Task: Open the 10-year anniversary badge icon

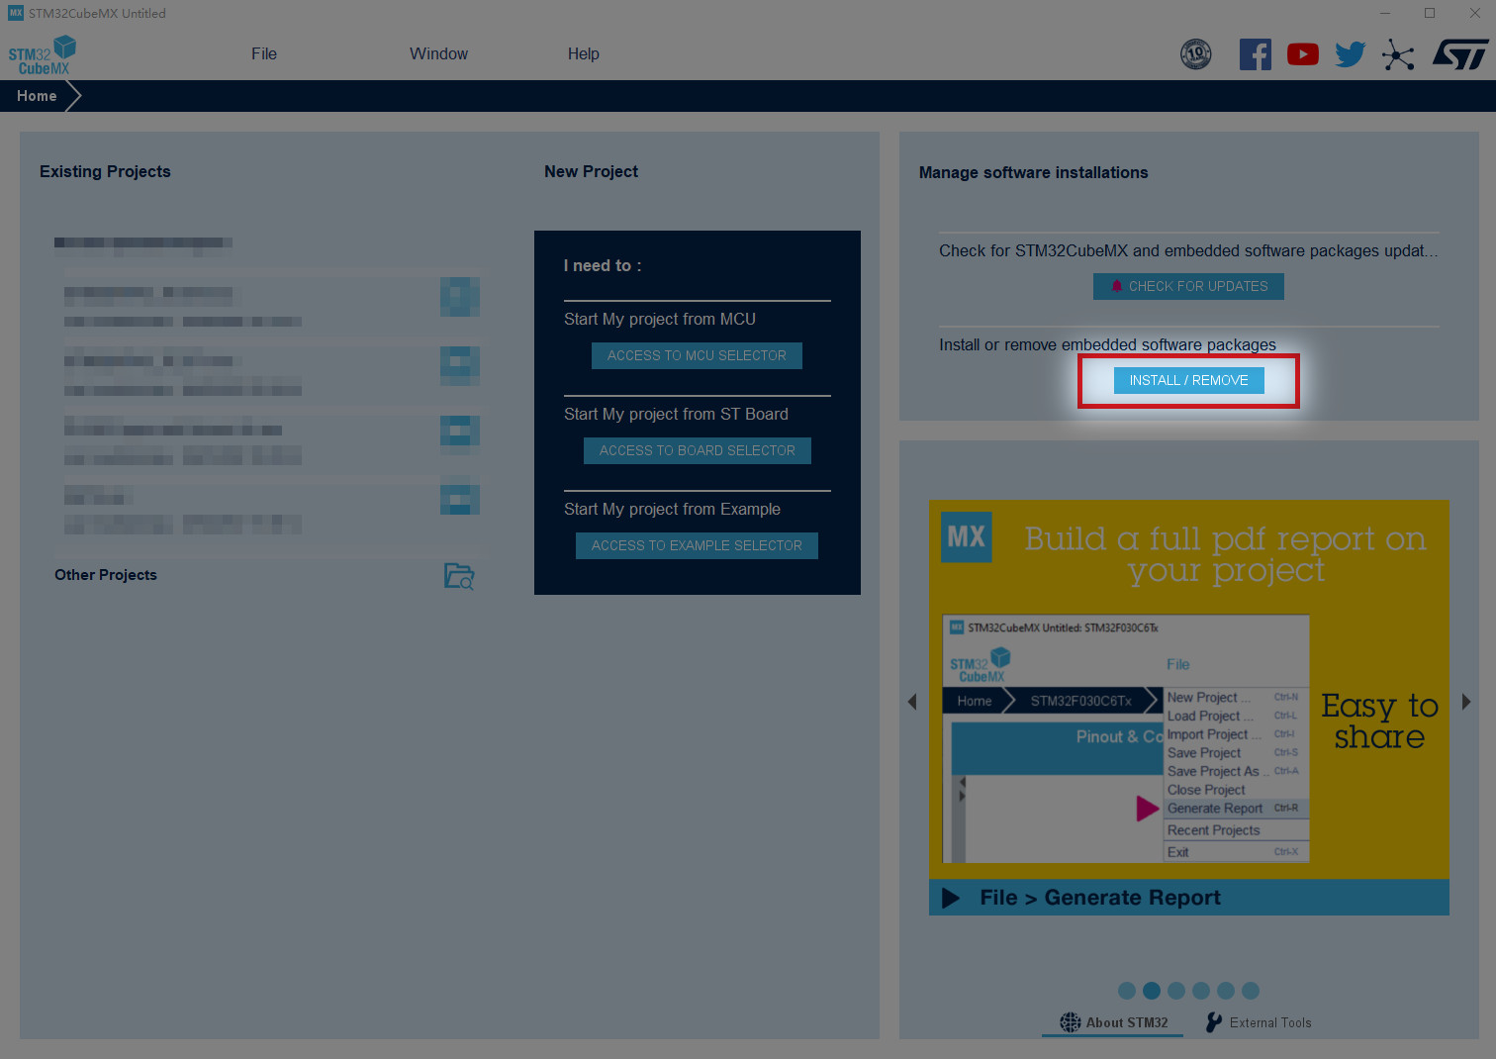Action: [x=1196, y=53]
